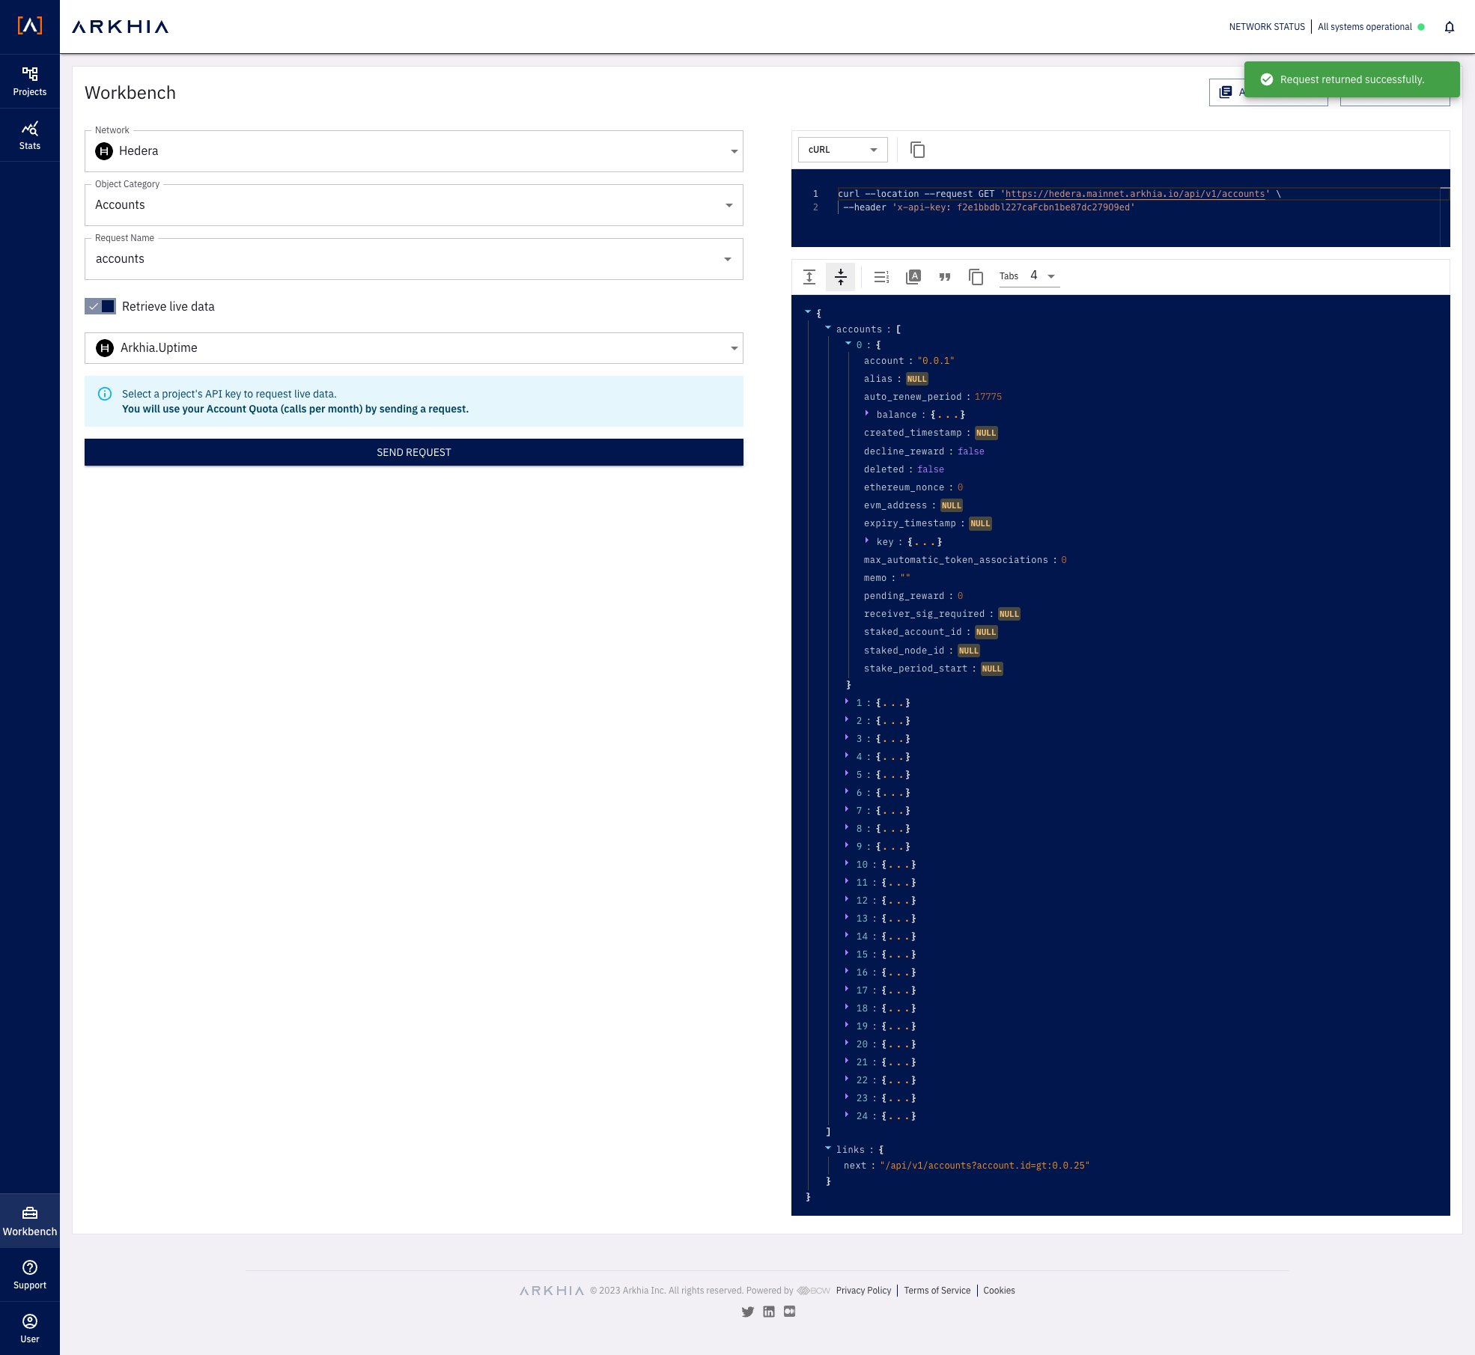Image resolution: width=1475 pixels, height=1355 pixels.
Task: Click the decline_reward false value
Action: (971, 451)
